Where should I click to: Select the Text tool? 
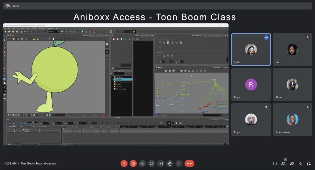(x=5, y=60)
